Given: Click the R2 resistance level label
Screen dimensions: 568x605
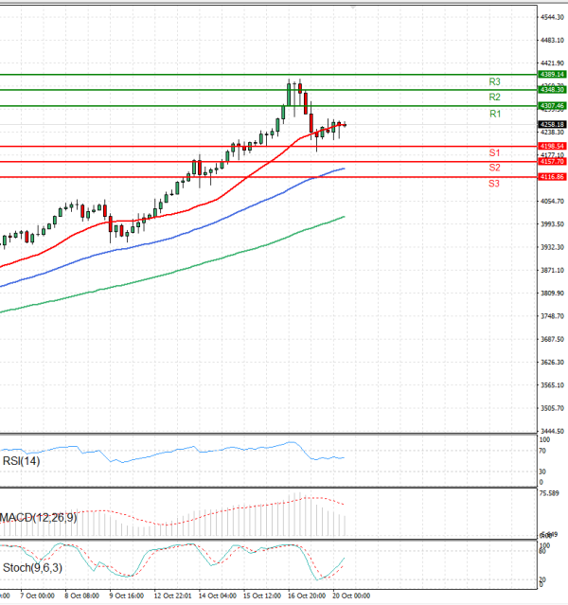Looking at the screenshot, I should 494,98.
